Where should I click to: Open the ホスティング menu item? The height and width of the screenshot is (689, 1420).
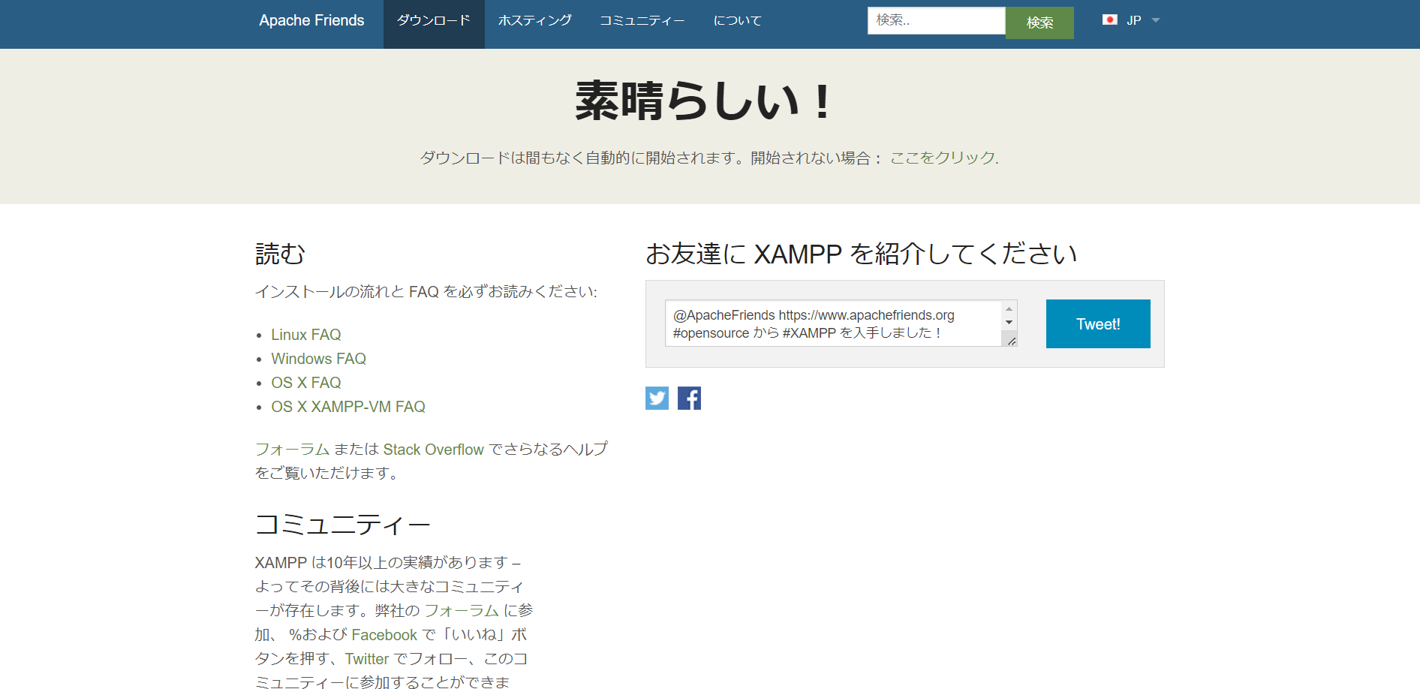coord(535,20)
